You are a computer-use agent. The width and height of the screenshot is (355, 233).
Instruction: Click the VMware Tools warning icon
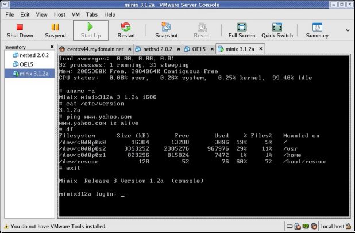[x=6, y=227]
